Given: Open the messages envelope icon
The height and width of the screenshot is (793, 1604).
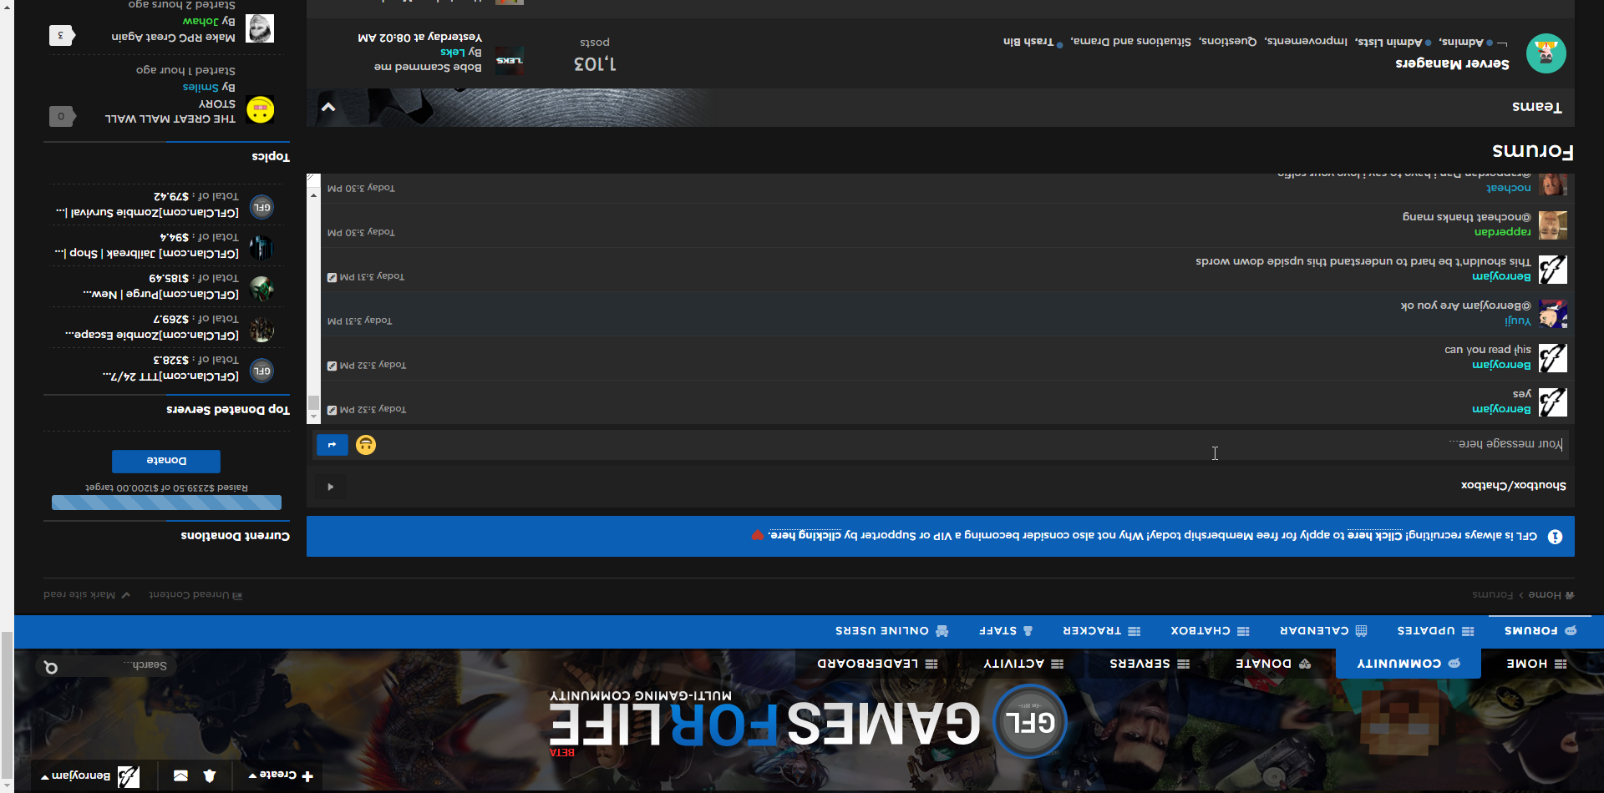Looking at the screenshot, I should click(x=180, y=775).
